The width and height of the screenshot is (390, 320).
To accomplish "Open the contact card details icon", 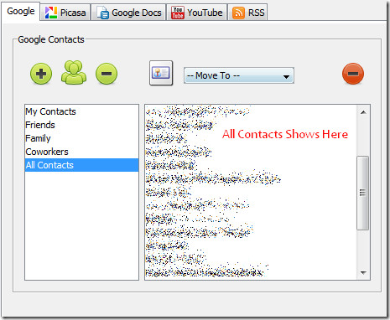I will click(161, 73).
